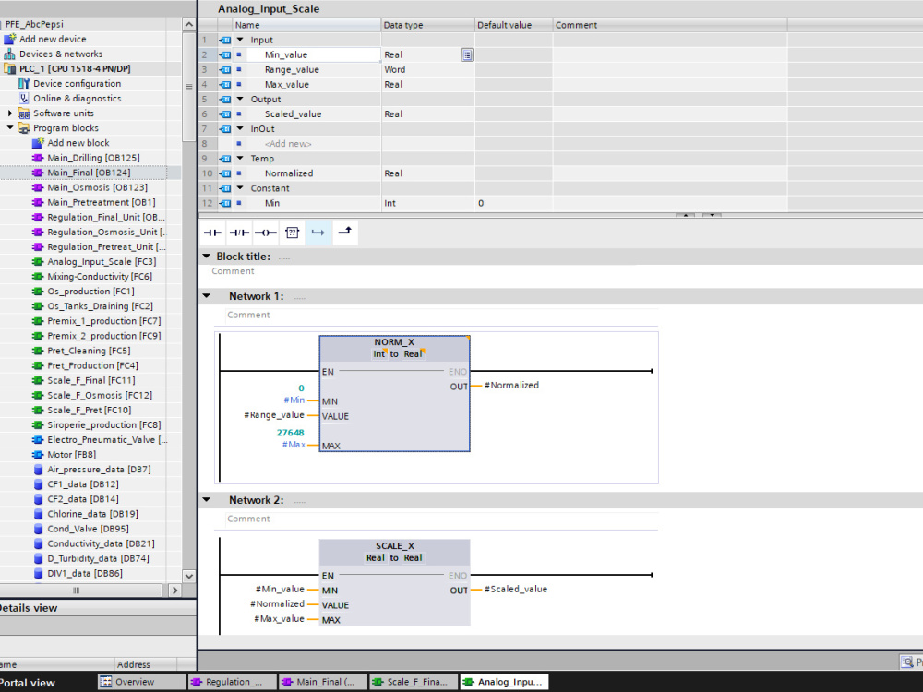Viewport: 923px width, 692px height.
Task: Collapse Network 1
Action: coord(205,295)
